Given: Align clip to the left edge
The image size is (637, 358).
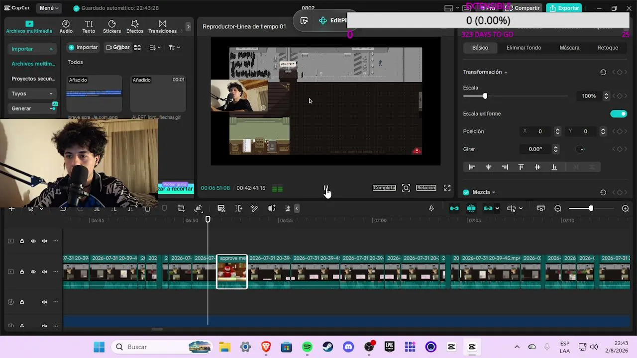Looking at the screenshot, I should (472, 167).
